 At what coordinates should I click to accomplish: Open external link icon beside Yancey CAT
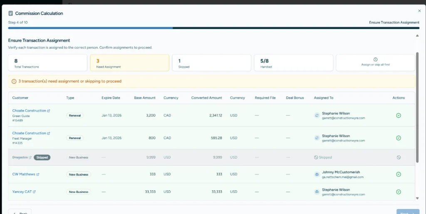(34, 192)
